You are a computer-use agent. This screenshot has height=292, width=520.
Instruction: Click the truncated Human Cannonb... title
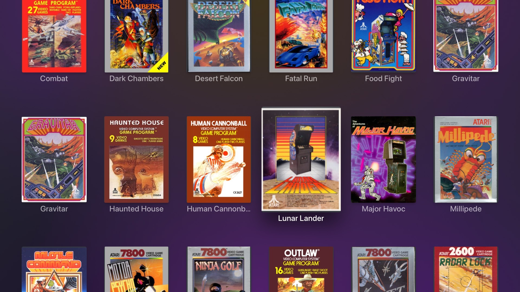coord(219,209)
